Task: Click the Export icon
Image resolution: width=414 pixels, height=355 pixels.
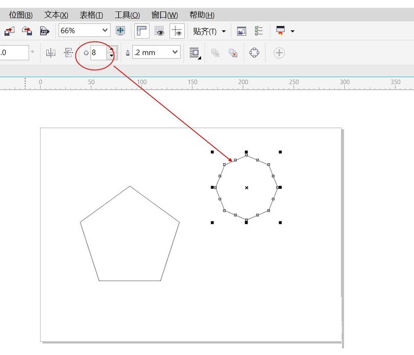Action: pos(27,31)
